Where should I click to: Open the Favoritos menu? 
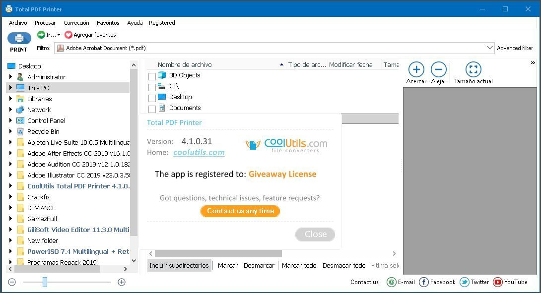(108, 23)
